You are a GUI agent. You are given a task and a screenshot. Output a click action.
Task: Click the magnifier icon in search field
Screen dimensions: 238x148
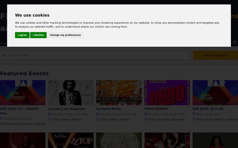pos(4,55)
